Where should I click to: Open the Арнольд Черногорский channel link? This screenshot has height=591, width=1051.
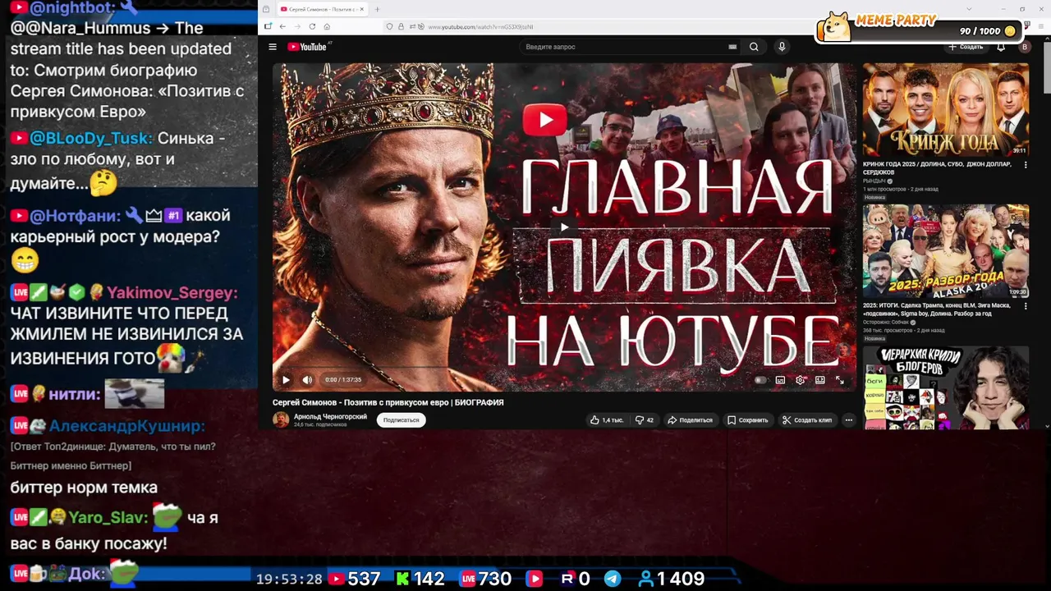point(330,417)
